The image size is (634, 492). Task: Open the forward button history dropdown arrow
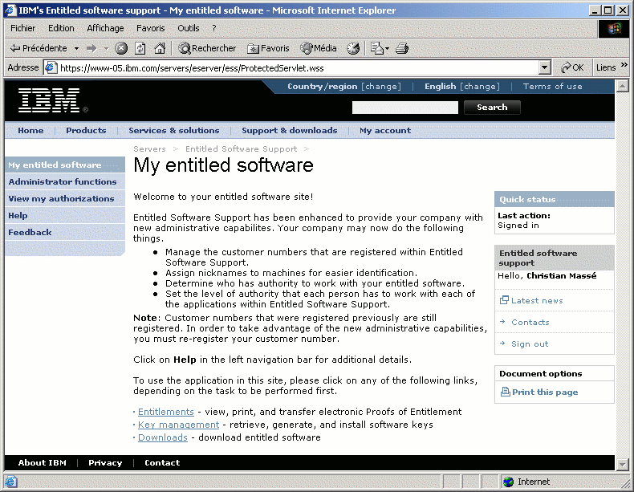107,48
